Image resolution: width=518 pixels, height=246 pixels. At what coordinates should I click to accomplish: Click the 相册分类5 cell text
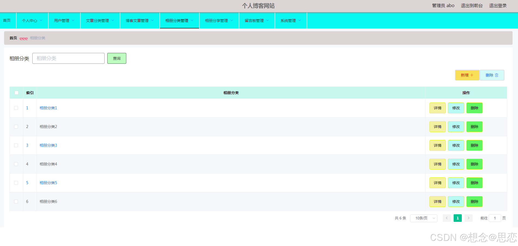point(48,183)
